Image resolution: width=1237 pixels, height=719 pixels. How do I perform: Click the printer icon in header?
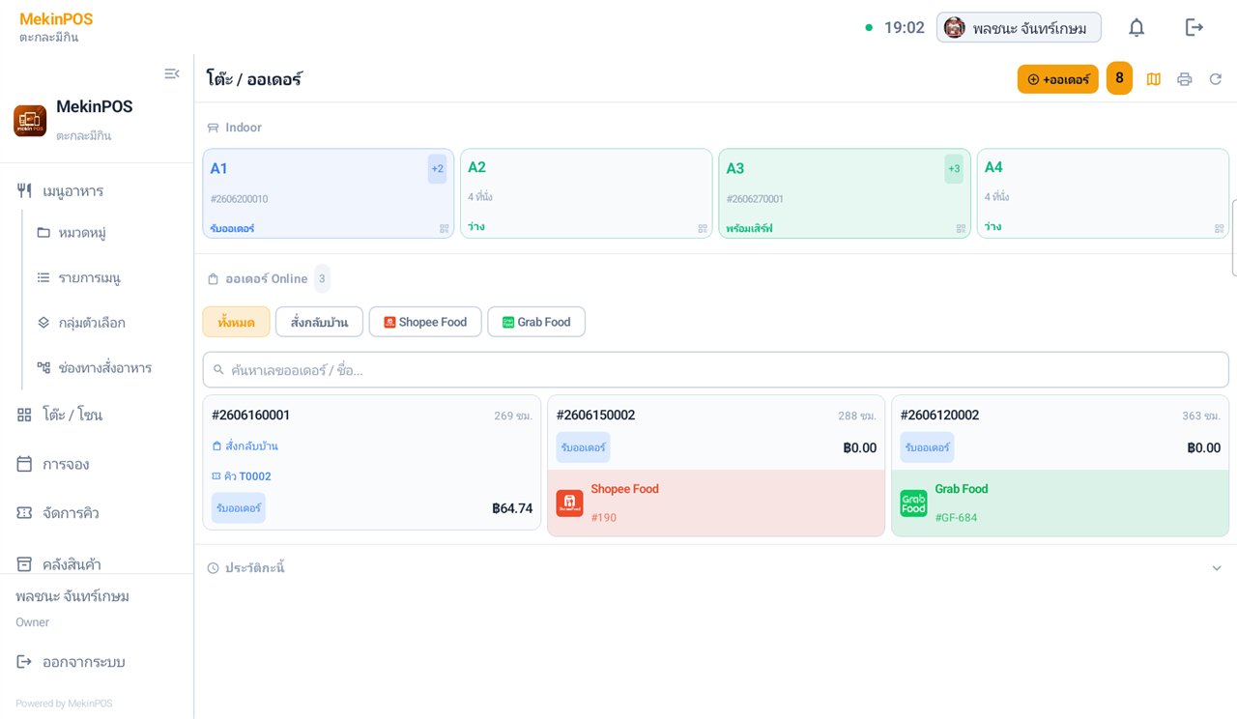[x=1184, y=79]
